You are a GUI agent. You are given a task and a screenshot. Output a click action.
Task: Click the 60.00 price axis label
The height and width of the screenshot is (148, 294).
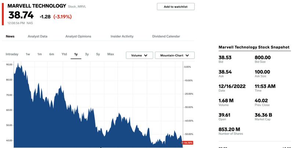pos(9,110)
